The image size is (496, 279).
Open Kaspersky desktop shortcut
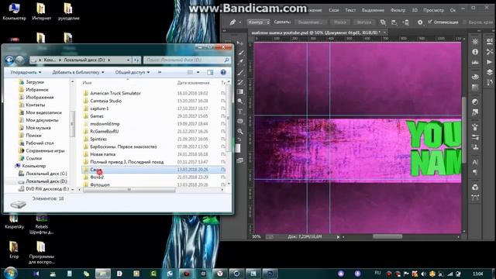coord(14,222)
